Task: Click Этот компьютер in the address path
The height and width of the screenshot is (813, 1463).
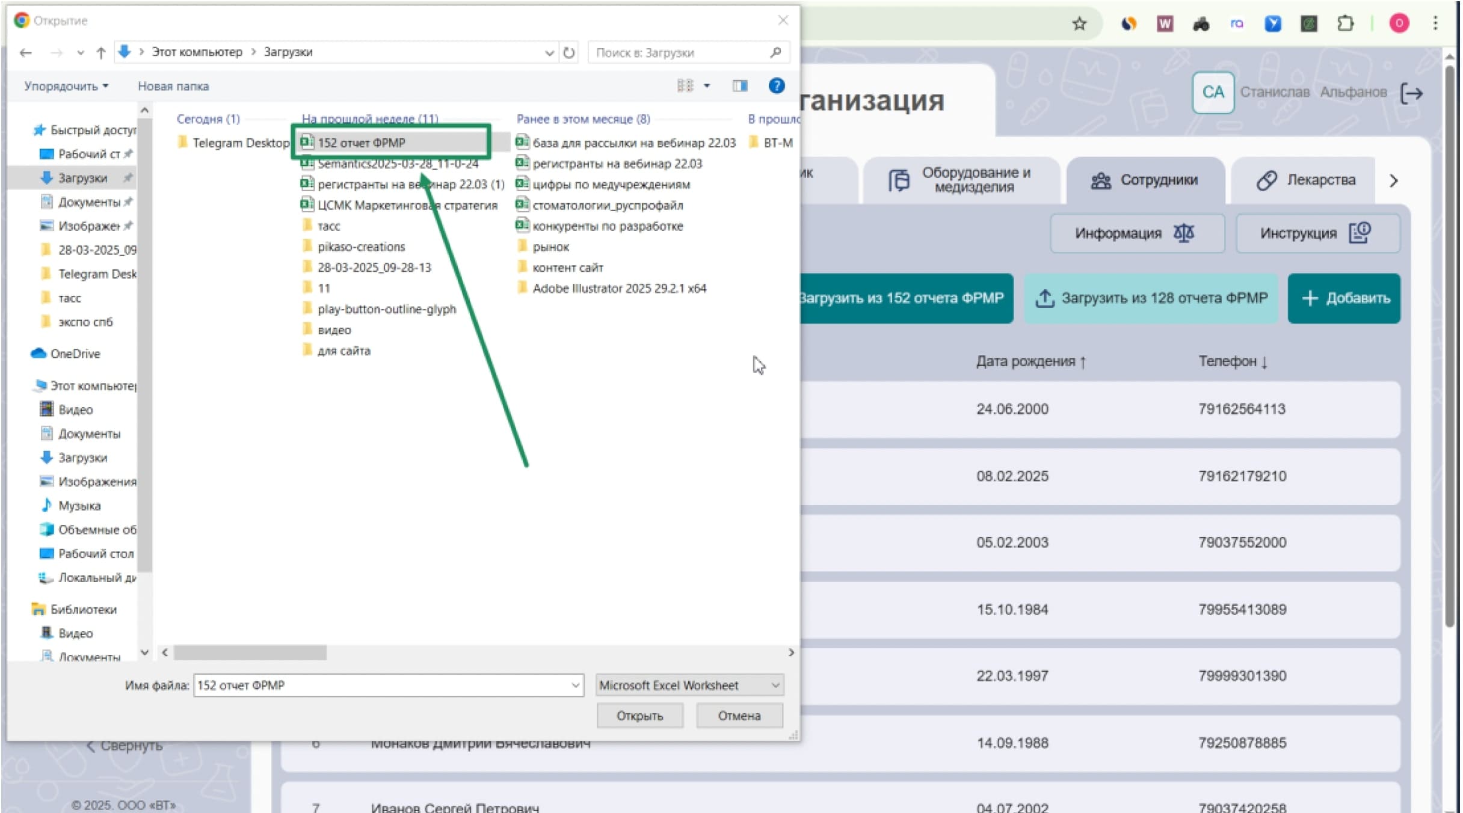Action: click(x=197, y=52)
